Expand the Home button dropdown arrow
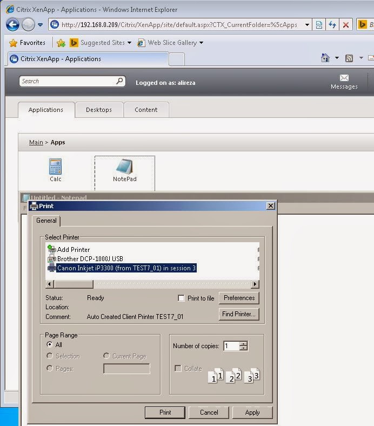Viewport: 374px width, 426px height. coord(337,58)
